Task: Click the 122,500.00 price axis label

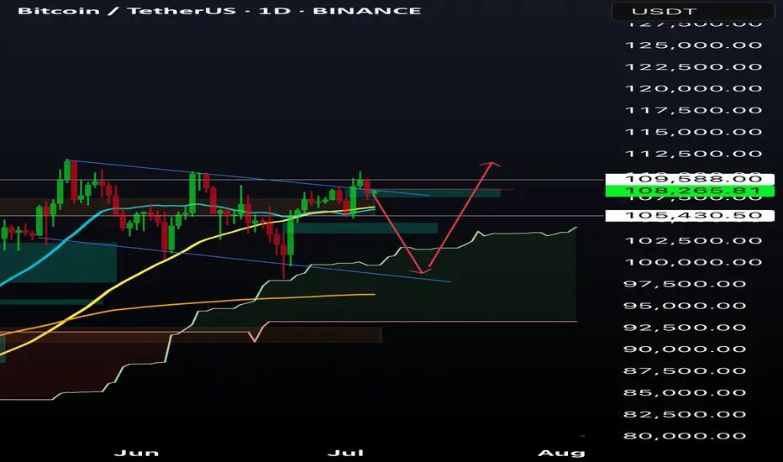Action: 694,67
